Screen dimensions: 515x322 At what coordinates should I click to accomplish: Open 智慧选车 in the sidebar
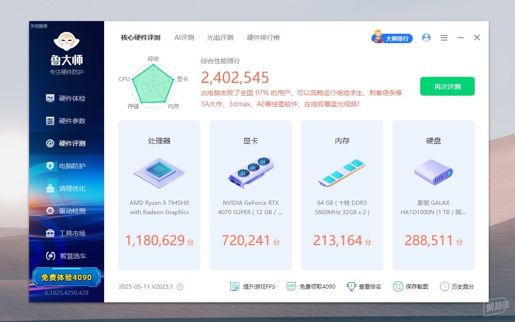[66, 256]
